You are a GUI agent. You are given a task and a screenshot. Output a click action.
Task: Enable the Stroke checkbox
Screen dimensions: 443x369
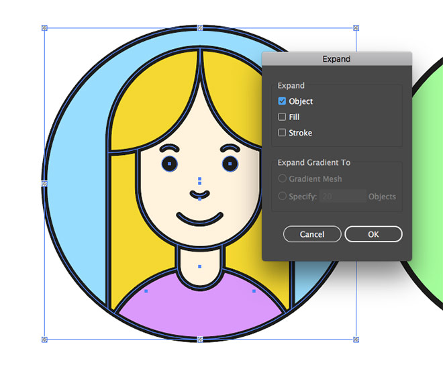point(282,133)
